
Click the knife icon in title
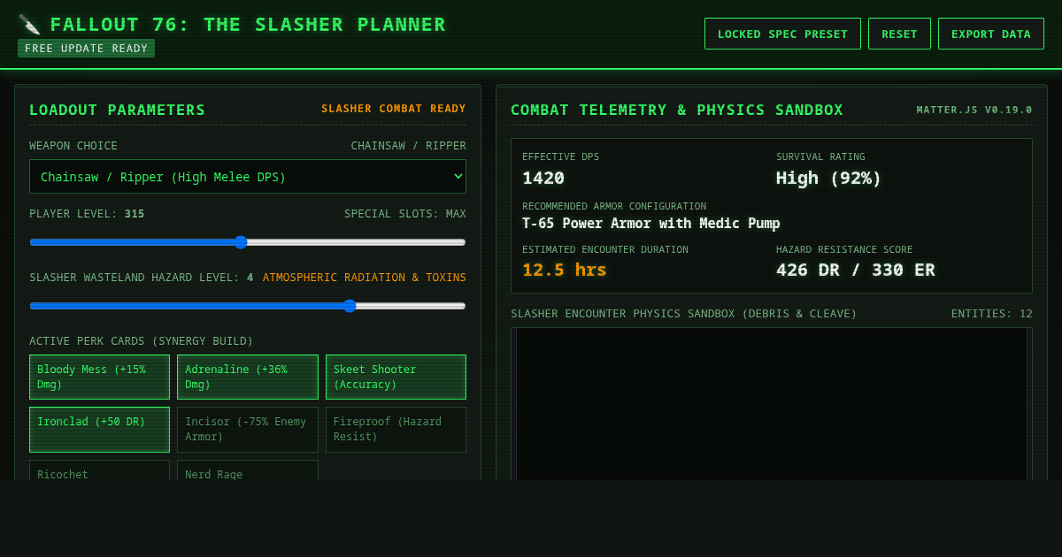[29, 25]
